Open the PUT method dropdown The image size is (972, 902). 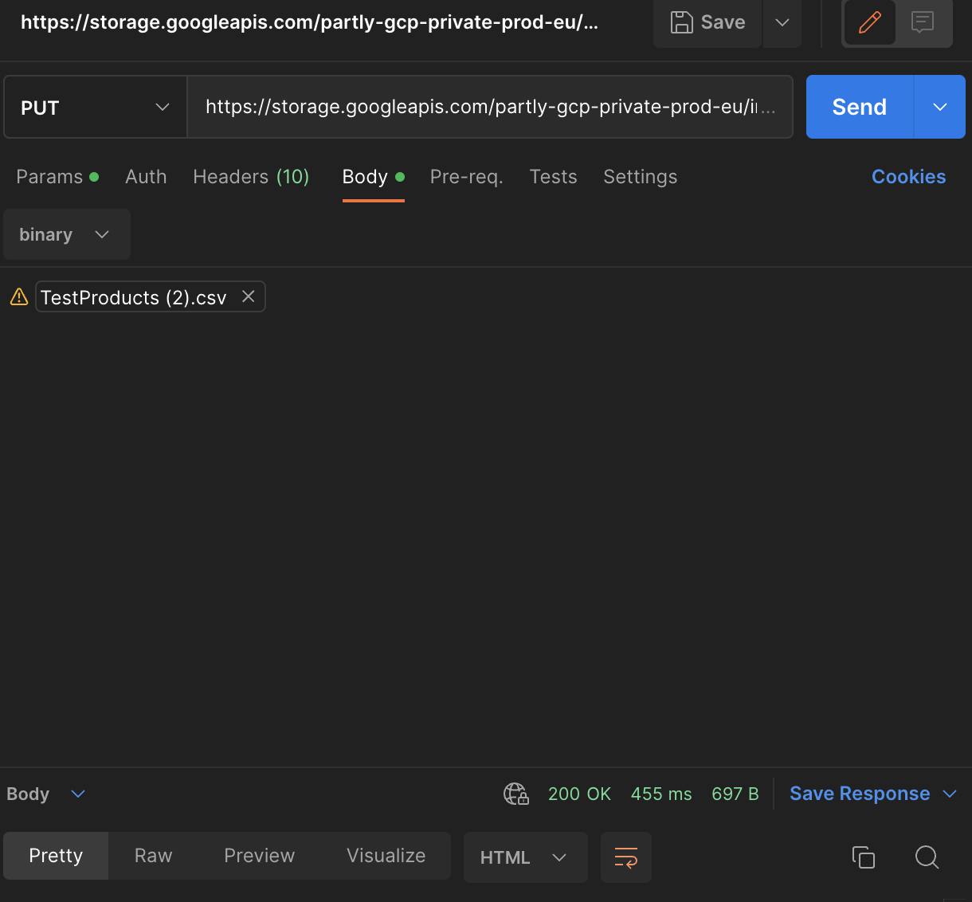[x=96, y=107]
